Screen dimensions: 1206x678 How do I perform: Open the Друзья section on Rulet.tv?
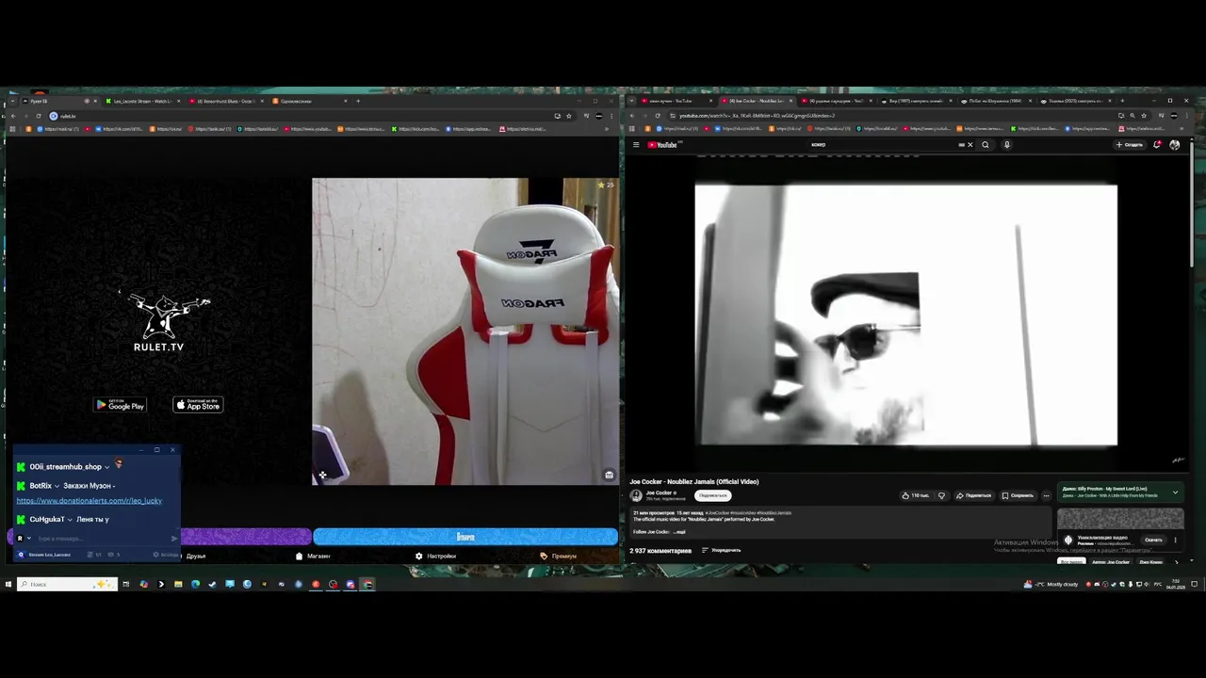195,556
